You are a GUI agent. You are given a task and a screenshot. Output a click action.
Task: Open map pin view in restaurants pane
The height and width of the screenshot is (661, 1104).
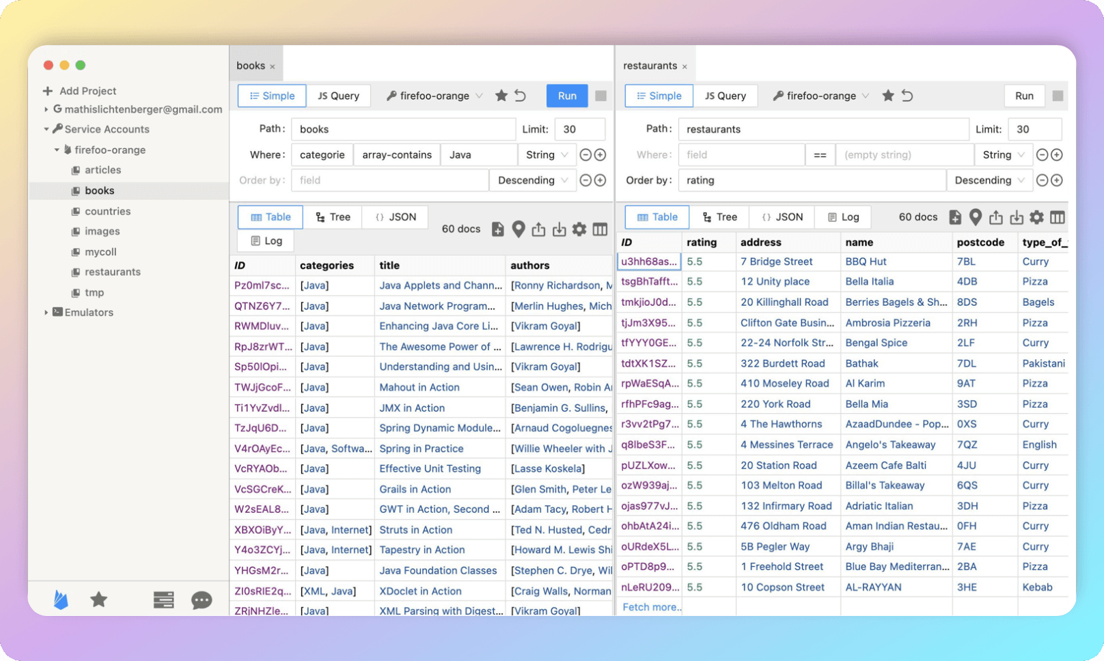click(976, 217)
